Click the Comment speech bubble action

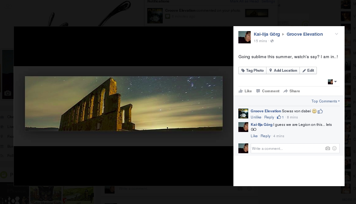268,91
